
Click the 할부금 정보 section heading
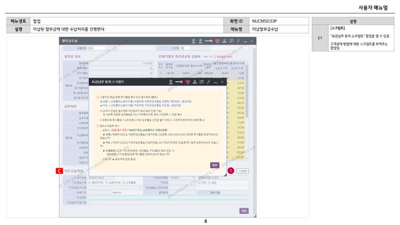click(72, 56)
